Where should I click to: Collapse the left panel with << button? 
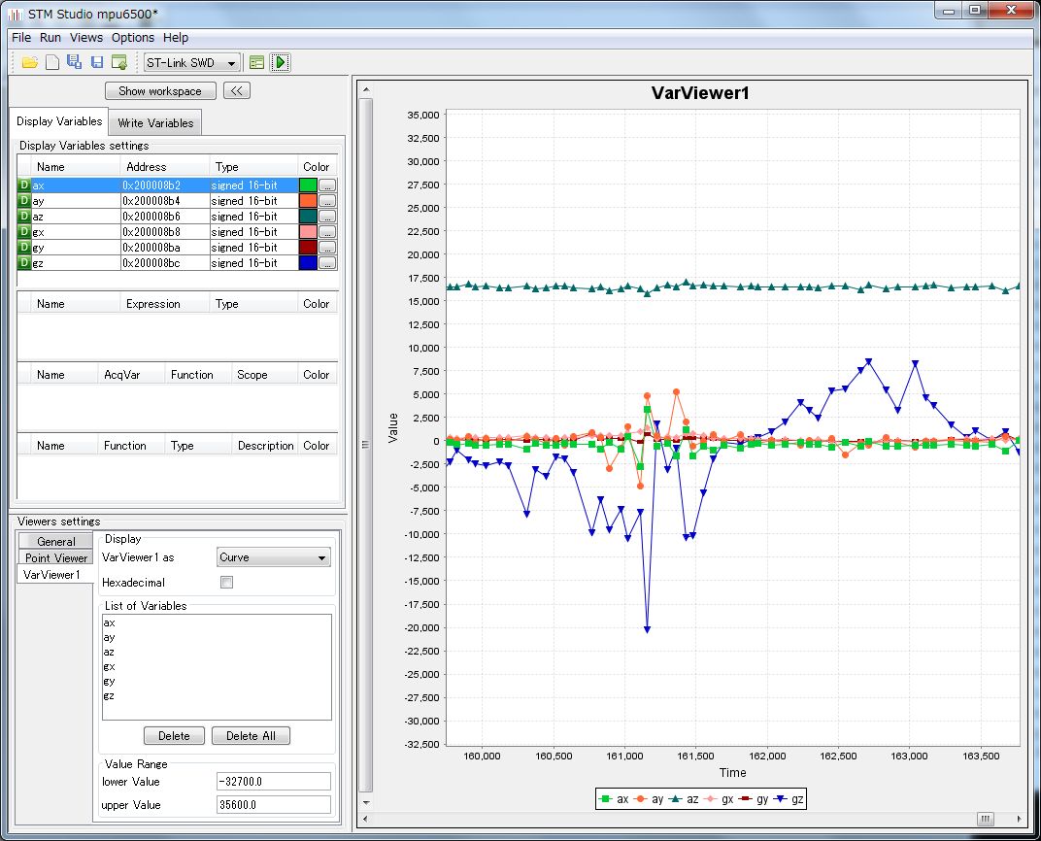[237, 90]
